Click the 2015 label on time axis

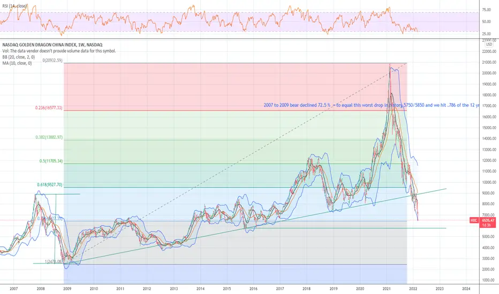pos(227,289)
